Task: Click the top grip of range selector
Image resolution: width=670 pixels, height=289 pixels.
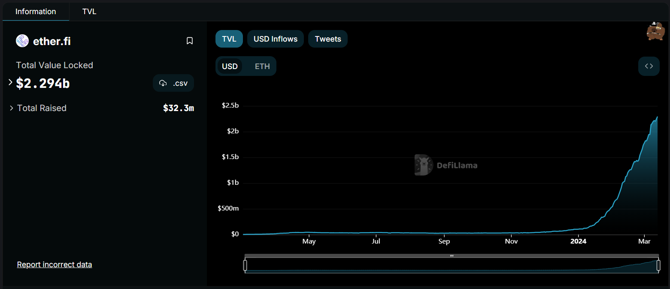Action: (x=452, y=256)
